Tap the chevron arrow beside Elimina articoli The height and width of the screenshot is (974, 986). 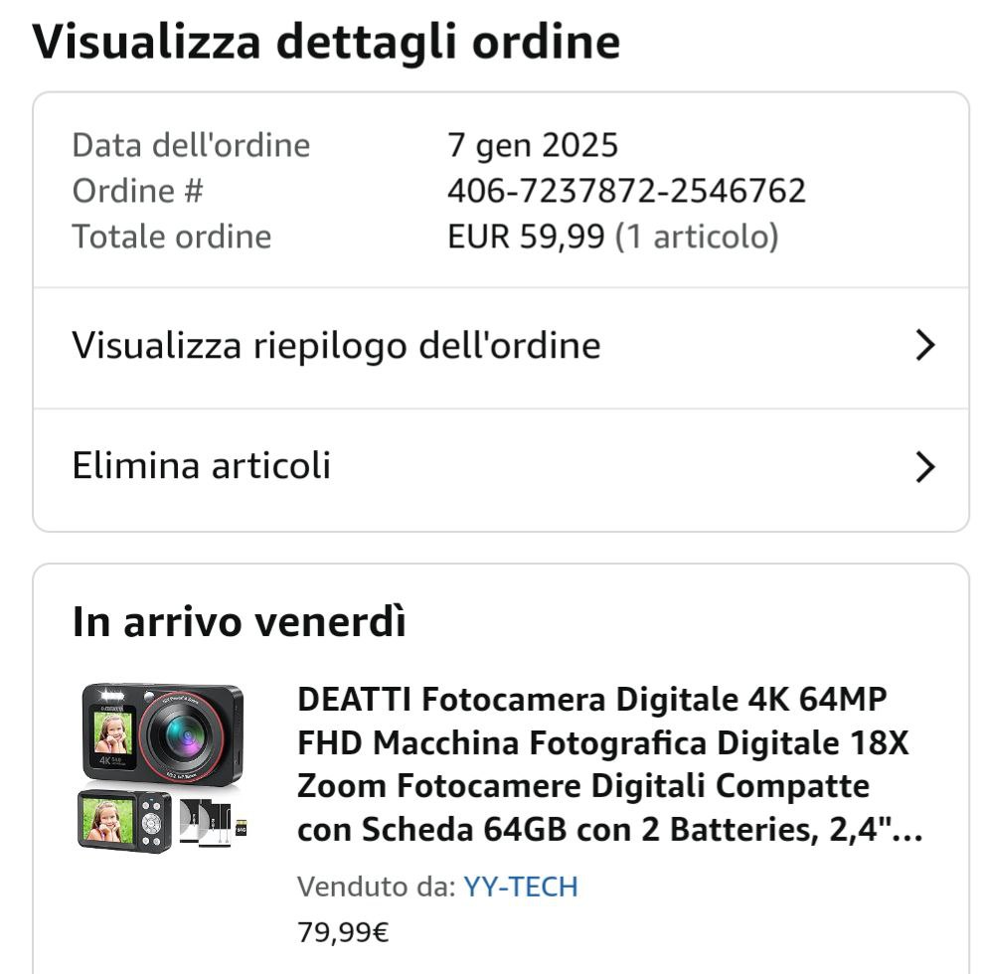[x=925, y=467]
